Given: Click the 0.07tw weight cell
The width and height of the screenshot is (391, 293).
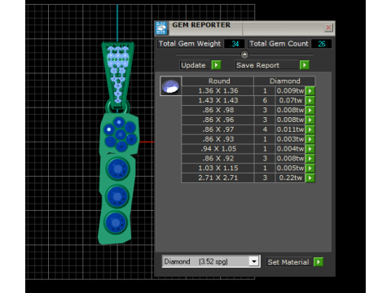Looking at the screenshot, I should [x=290, y=100].
